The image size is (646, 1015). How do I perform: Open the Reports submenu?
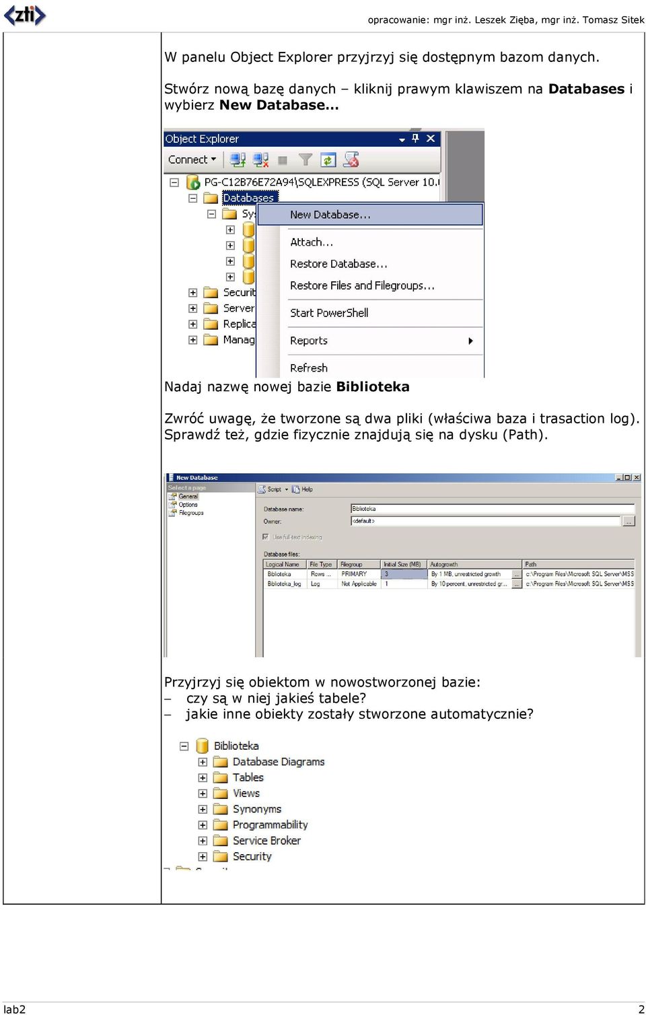(x=381, y=341)
